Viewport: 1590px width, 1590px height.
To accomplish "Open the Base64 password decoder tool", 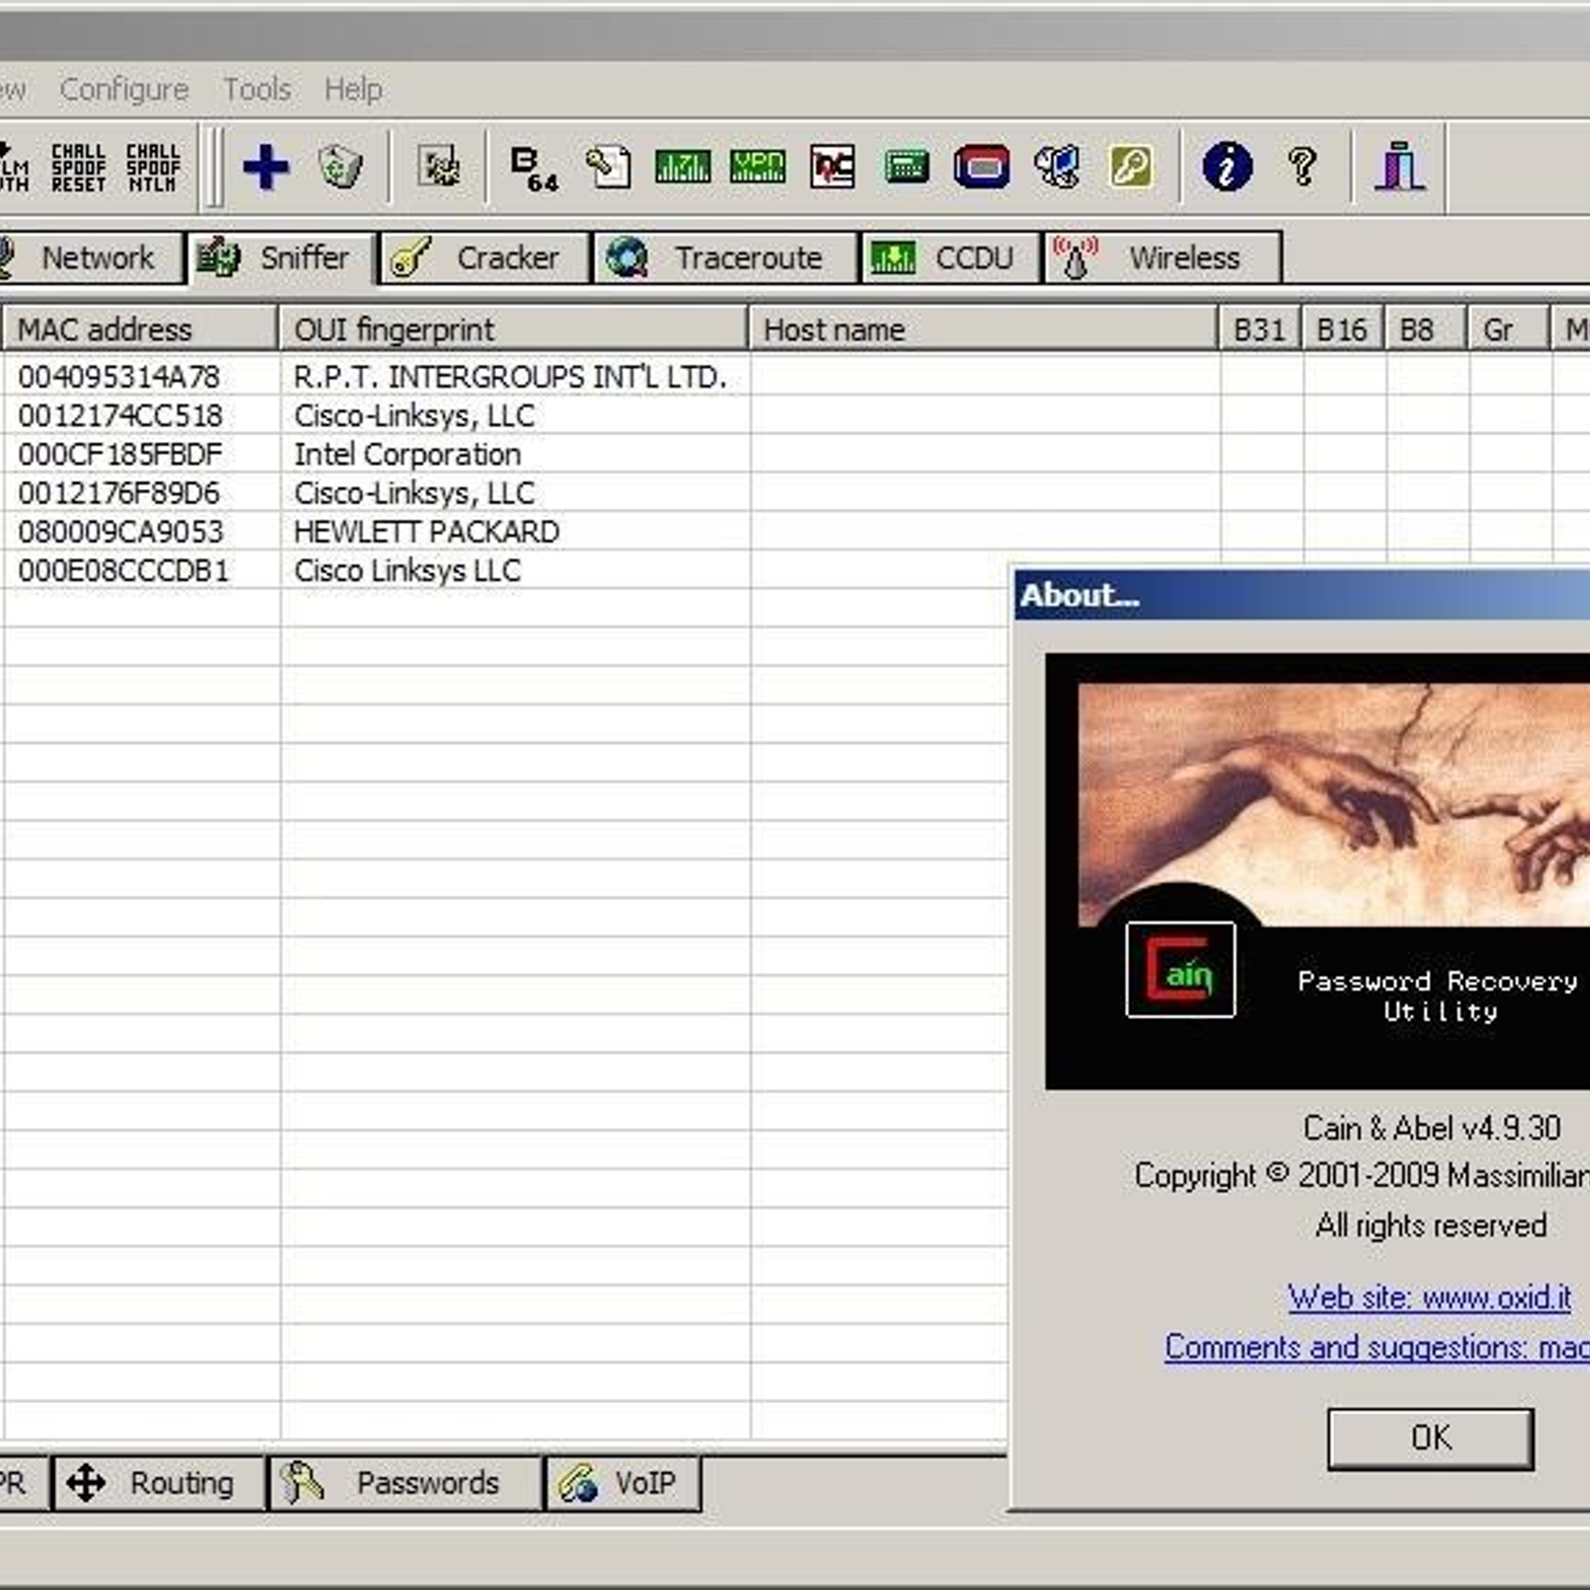I will pos(534,167).
